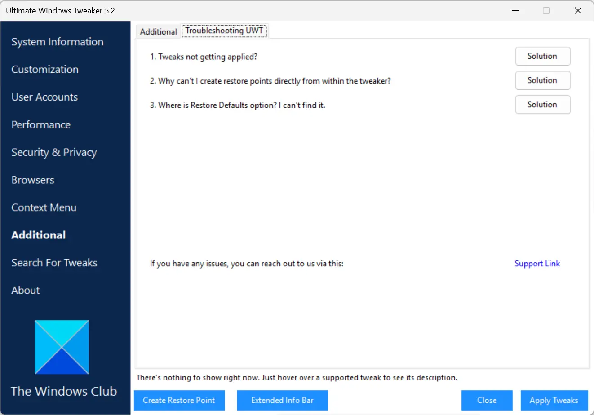
Task: Click Solution for restore points question
Action: click(x=543, y=80)
